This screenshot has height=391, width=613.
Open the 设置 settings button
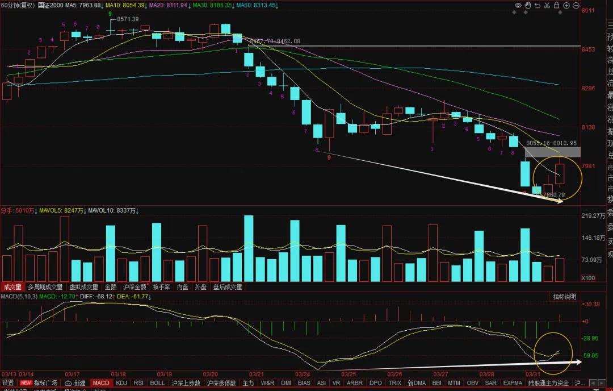[x=8, y=383]
